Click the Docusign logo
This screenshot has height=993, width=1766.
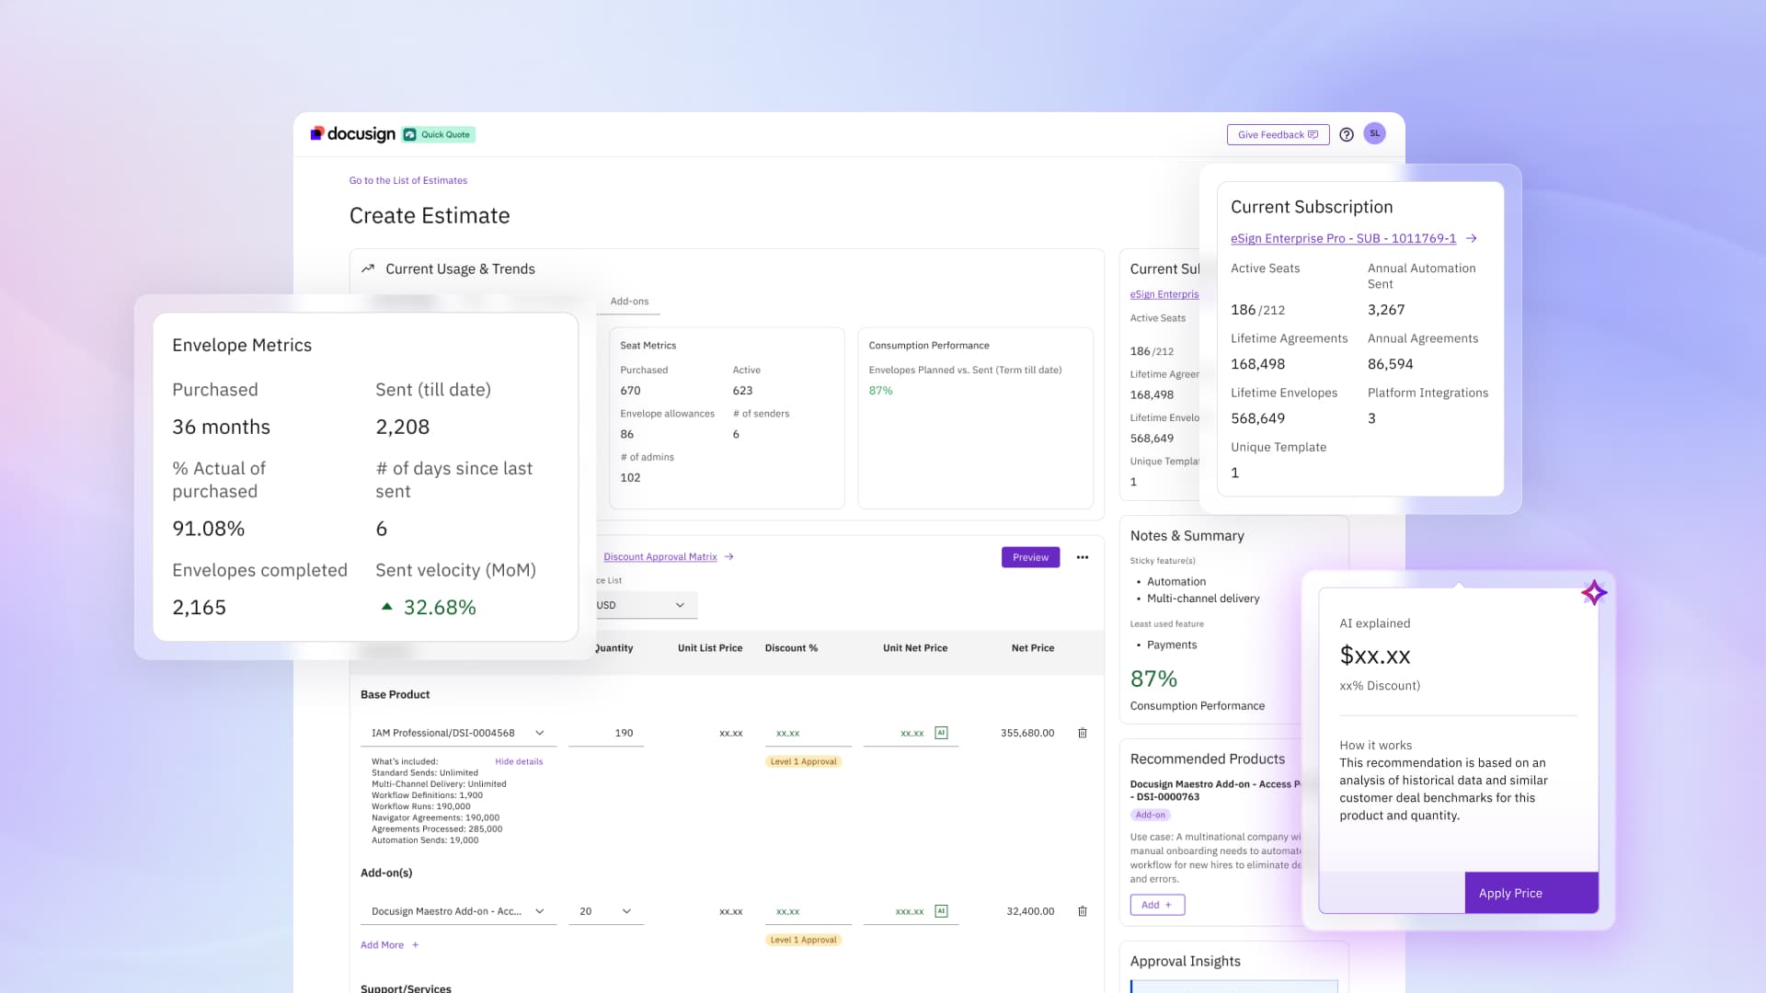[352, 134]
